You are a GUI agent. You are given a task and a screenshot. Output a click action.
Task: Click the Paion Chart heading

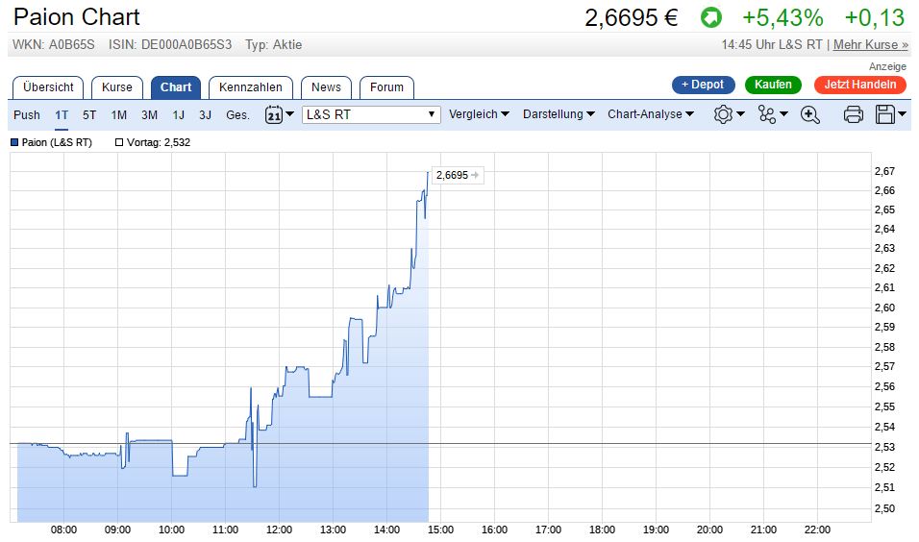coord(77,17)
